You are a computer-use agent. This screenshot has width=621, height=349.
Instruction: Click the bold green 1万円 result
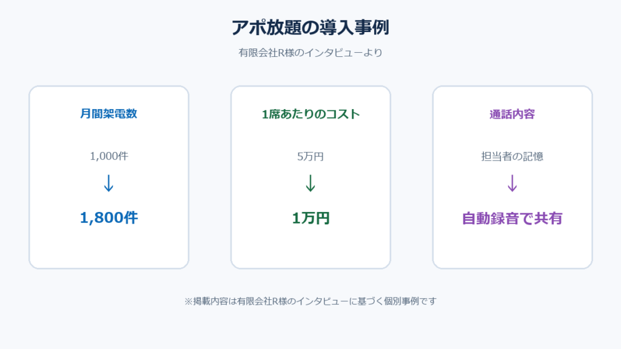click(x=310, y=218)
